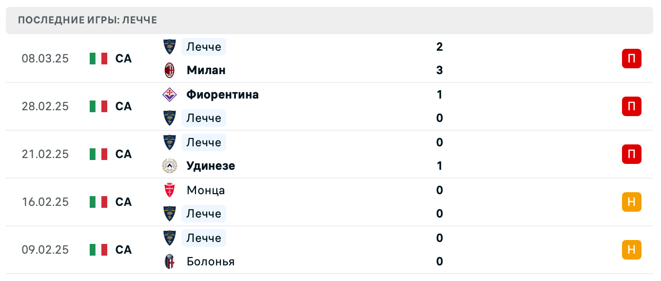Click the Italian flag beside the 09.02.25 match

coord(98,249)
